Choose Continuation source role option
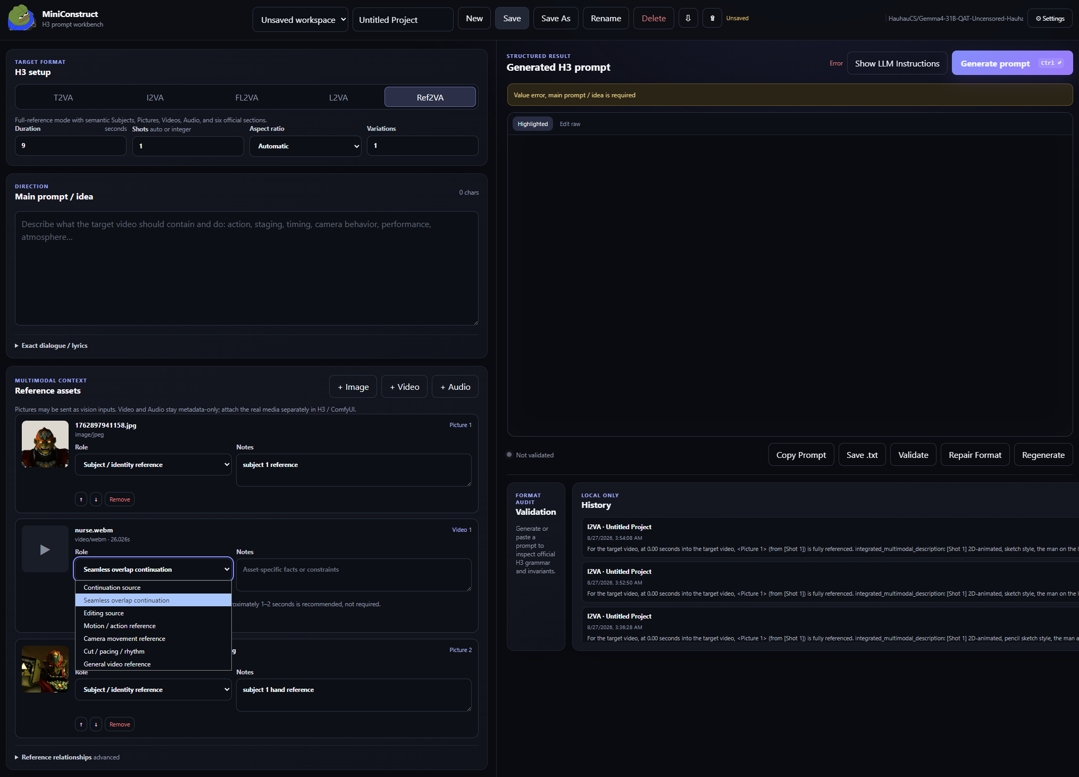The image size is (1079, 777). coord(153,588)
